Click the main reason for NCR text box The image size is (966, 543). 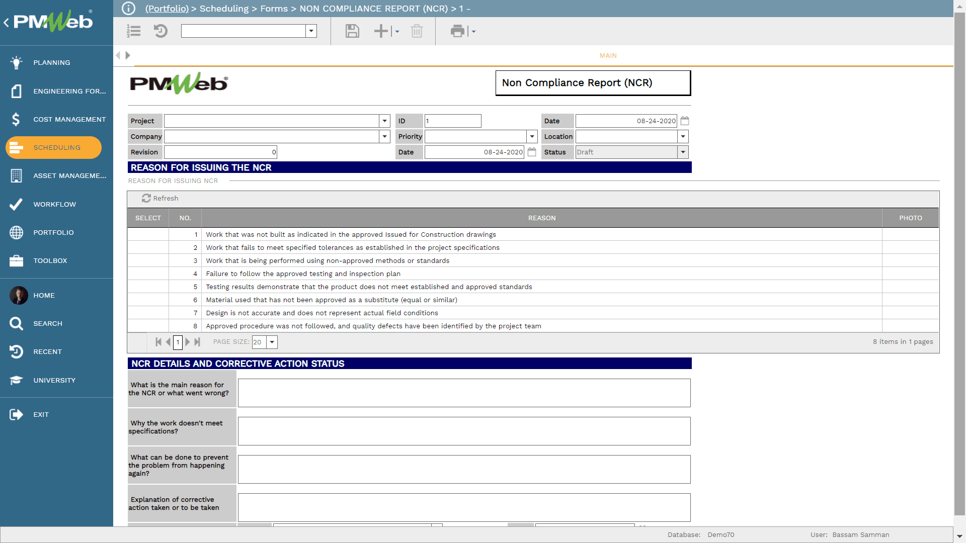[464, 393]
